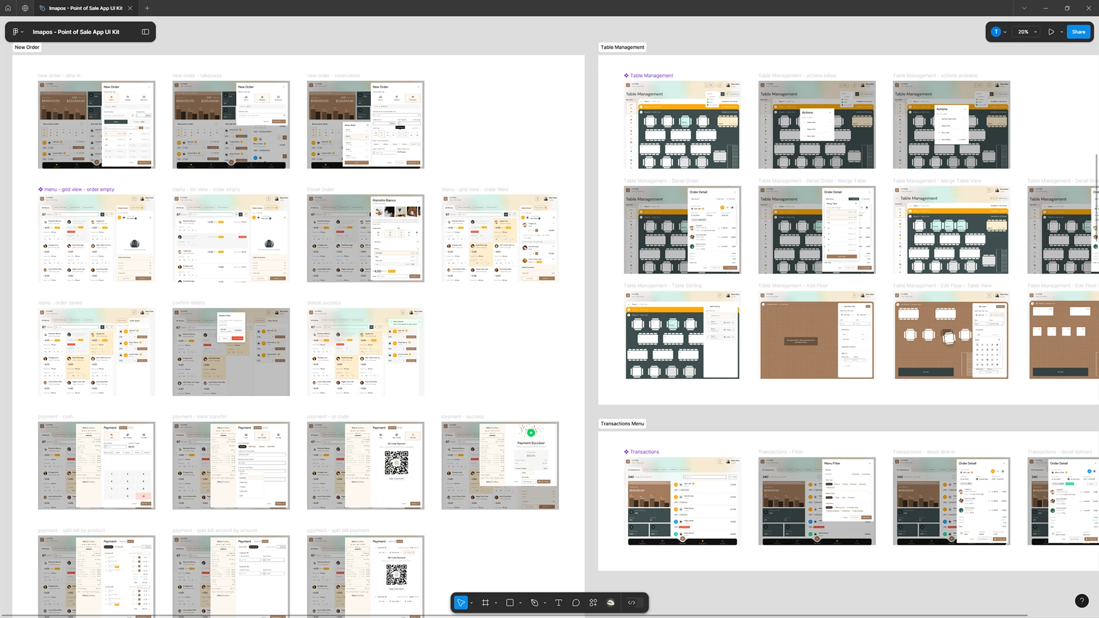Select the Rectangle shape tool

(510, 602)
